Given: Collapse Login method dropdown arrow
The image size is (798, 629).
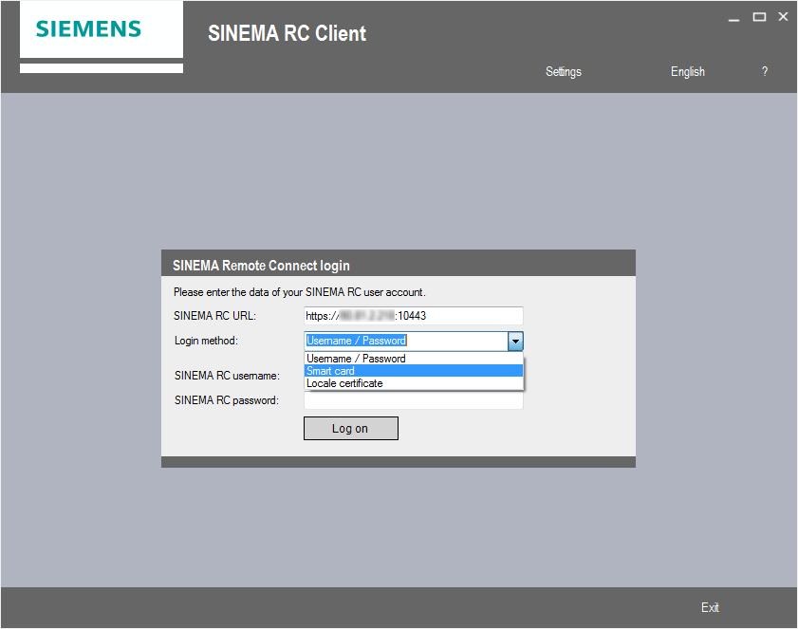Looking at the screenshot, I should [515, 341].
